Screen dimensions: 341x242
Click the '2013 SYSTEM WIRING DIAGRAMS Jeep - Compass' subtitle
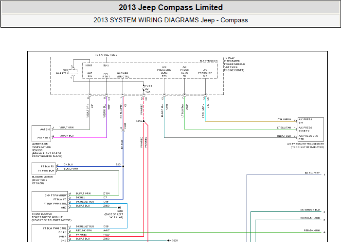click(x=170, y=20)
